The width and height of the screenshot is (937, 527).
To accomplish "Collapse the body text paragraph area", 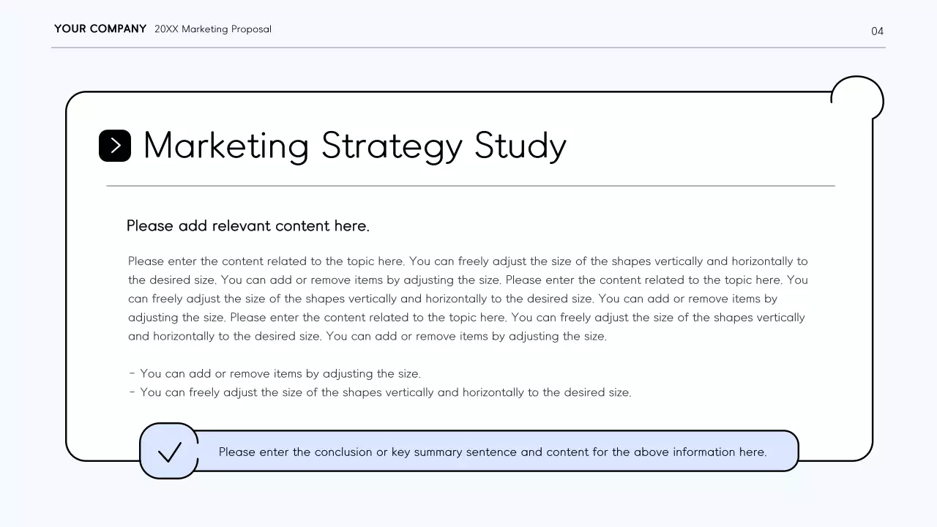I will [x=468, y=298].
